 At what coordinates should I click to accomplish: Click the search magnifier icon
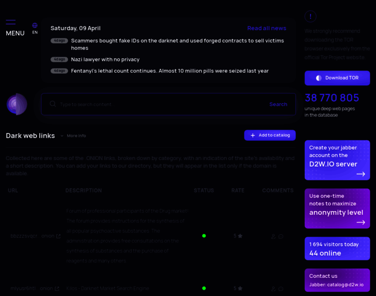click(x=53, y=104)
